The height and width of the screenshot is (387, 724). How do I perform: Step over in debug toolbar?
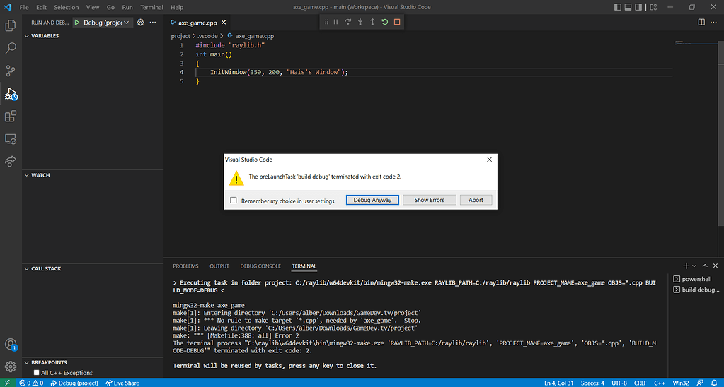pos(348,22)
